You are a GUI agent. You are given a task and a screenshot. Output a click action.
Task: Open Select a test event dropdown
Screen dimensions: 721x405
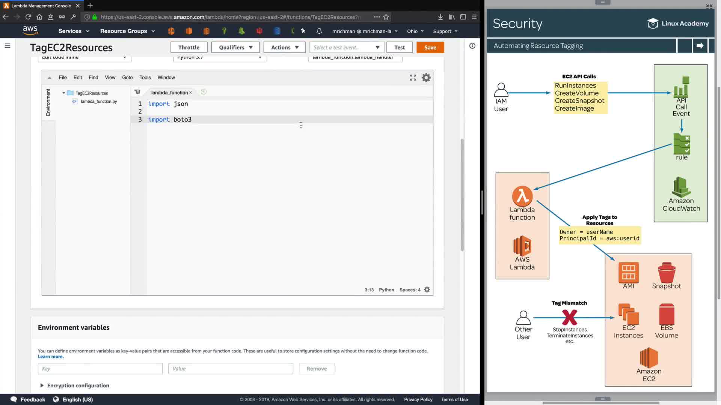346,47
